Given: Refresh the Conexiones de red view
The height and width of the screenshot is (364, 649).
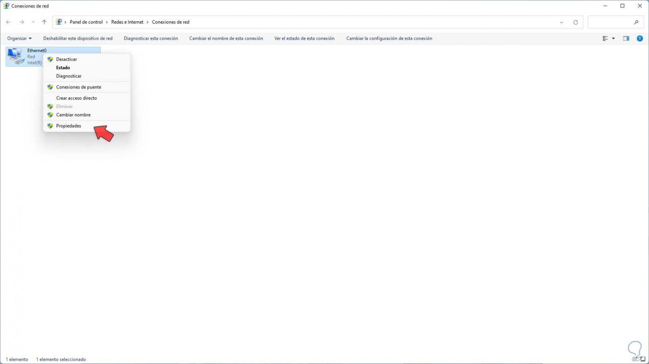Looking at the screenshot, I should [x=575, y=22].
